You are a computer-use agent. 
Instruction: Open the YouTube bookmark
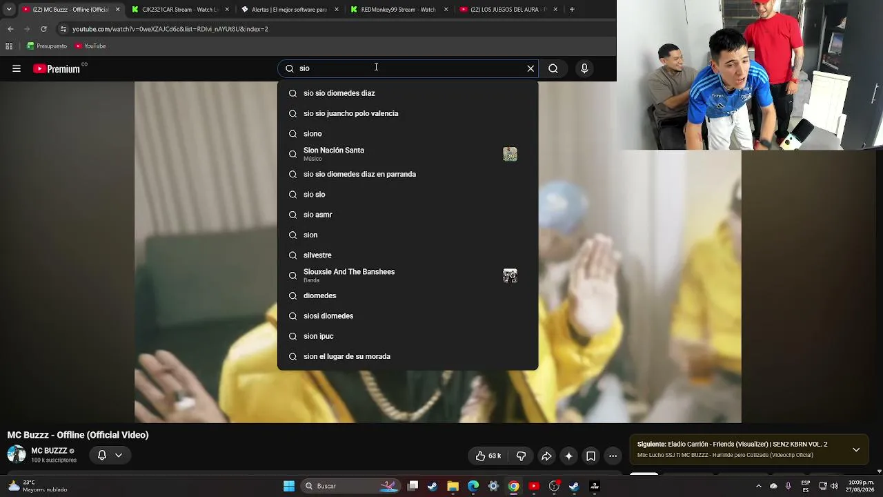coord(90,46)
